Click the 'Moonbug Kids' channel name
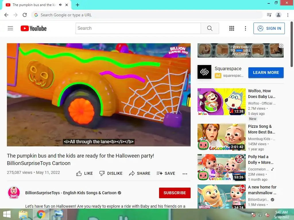The height and width of the screenshot is (220, 294). (x=262, y=139)
